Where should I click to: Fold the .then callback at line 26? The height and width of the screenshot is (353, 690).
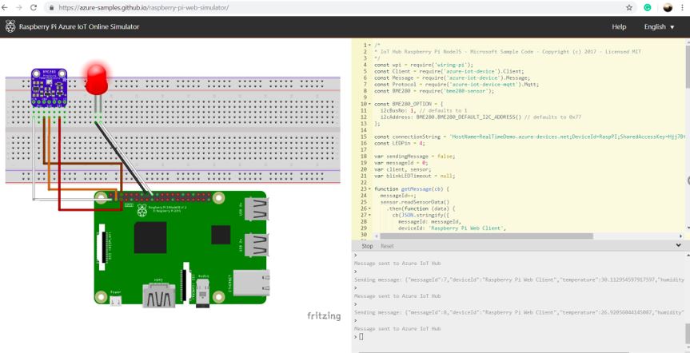(369, 208)
